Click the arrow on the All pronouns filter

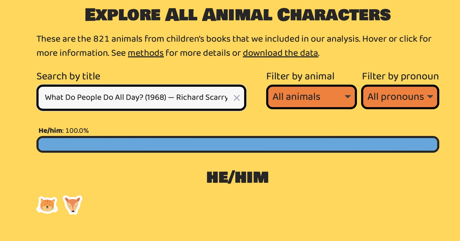[x=430, y=97]
